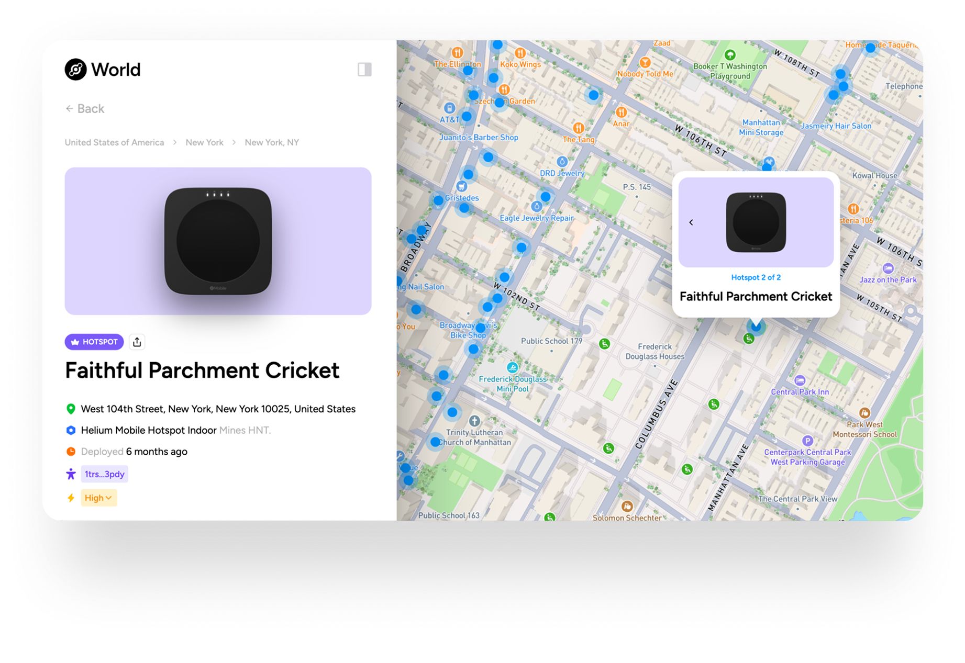Image resolution: width=965 pixels, height=663 pixels.
Task: Open the New York, NY breadcrumb
Action: point(272,142)
